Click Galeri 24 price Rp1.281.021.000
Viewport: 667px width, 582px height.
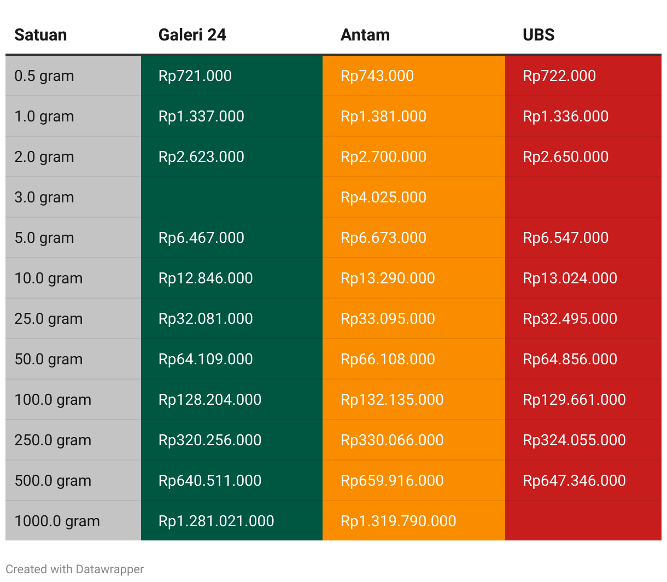pos(217,521)
